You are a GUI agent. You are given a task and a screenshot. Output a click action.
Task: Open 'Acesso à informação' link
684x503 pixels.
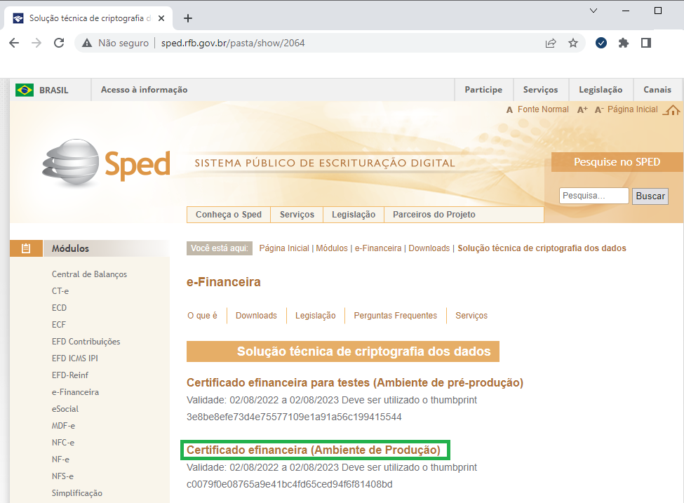pyautogui.click(x=144, y=89)
